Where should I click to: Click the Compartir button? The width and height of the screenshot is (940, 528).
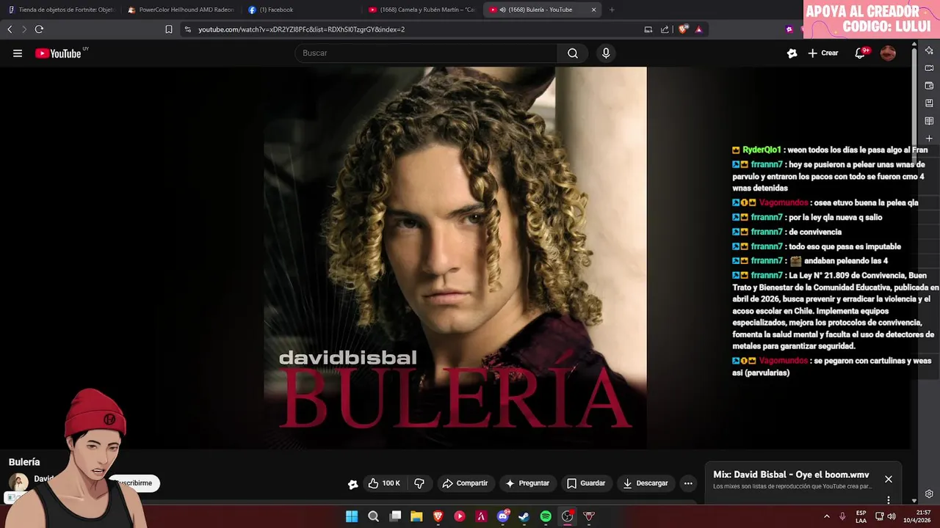465,483
